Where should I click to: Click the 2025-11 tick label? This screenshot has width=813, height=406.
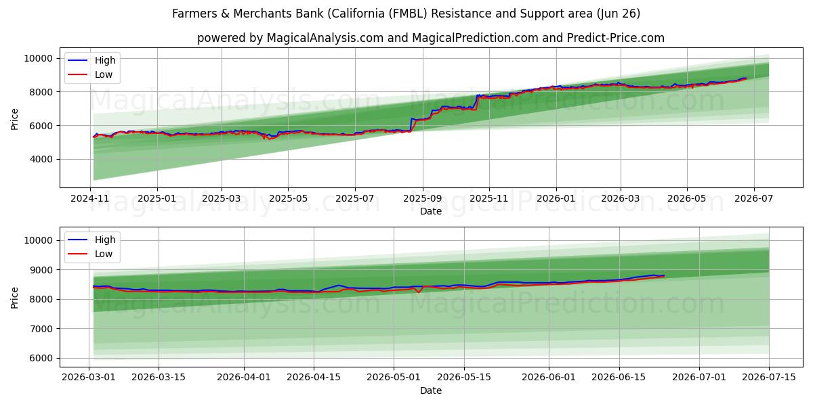point(489,198)
